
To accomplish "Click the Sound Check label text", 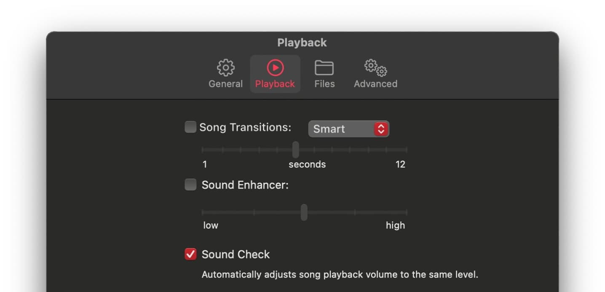I will (x=236, y=254).
